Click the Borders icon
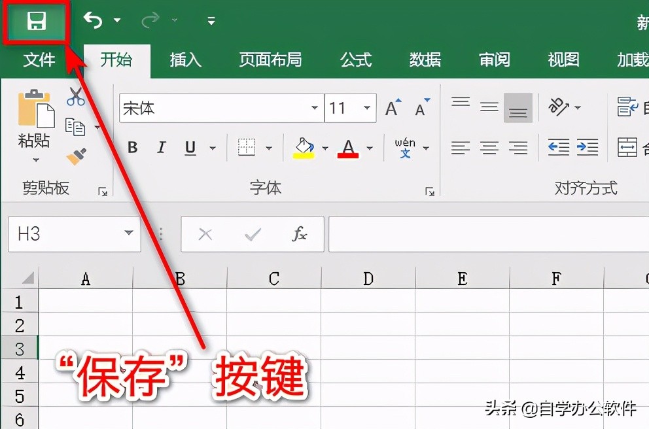This screenshot has height=429, width=649. 247,147
